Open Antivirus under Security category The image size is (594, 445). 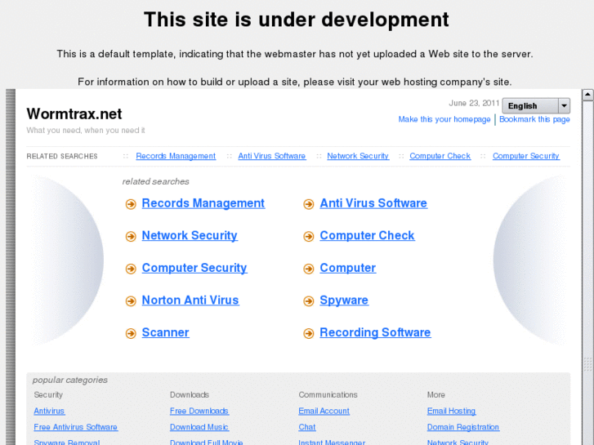pos(49,411)
